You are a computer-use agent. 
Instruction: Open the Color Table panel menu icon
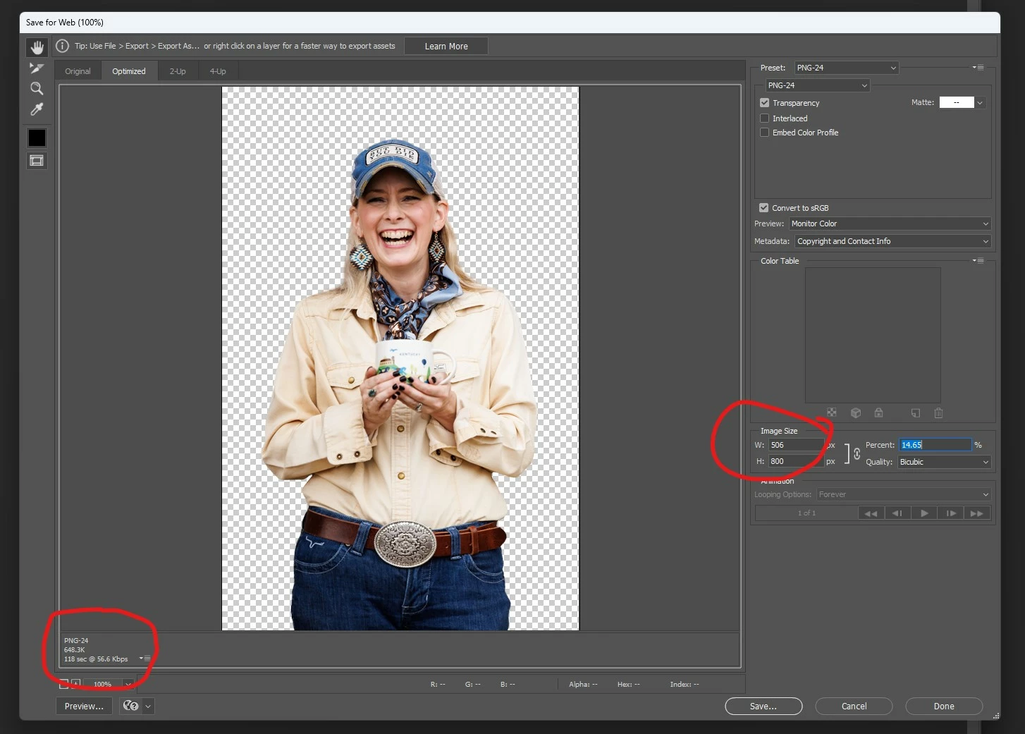point(978,261)
